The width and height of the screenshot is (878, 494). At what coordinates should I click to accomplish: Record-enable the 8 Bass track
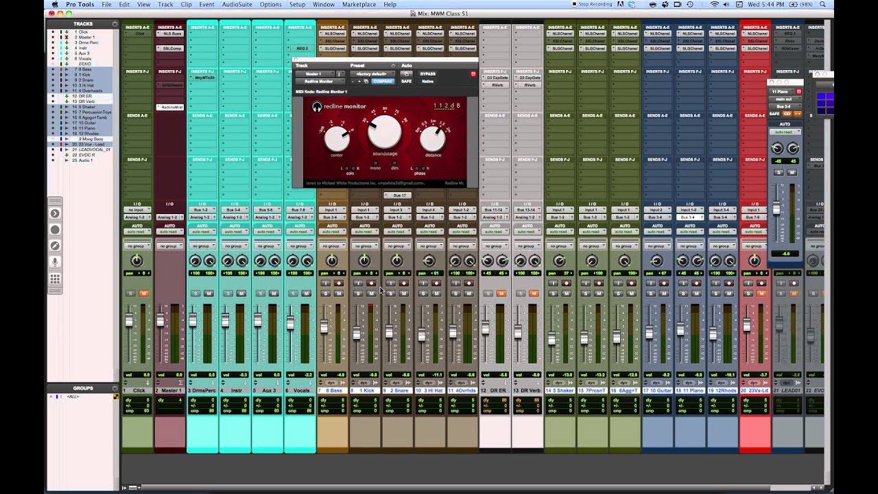pos(338,283)
